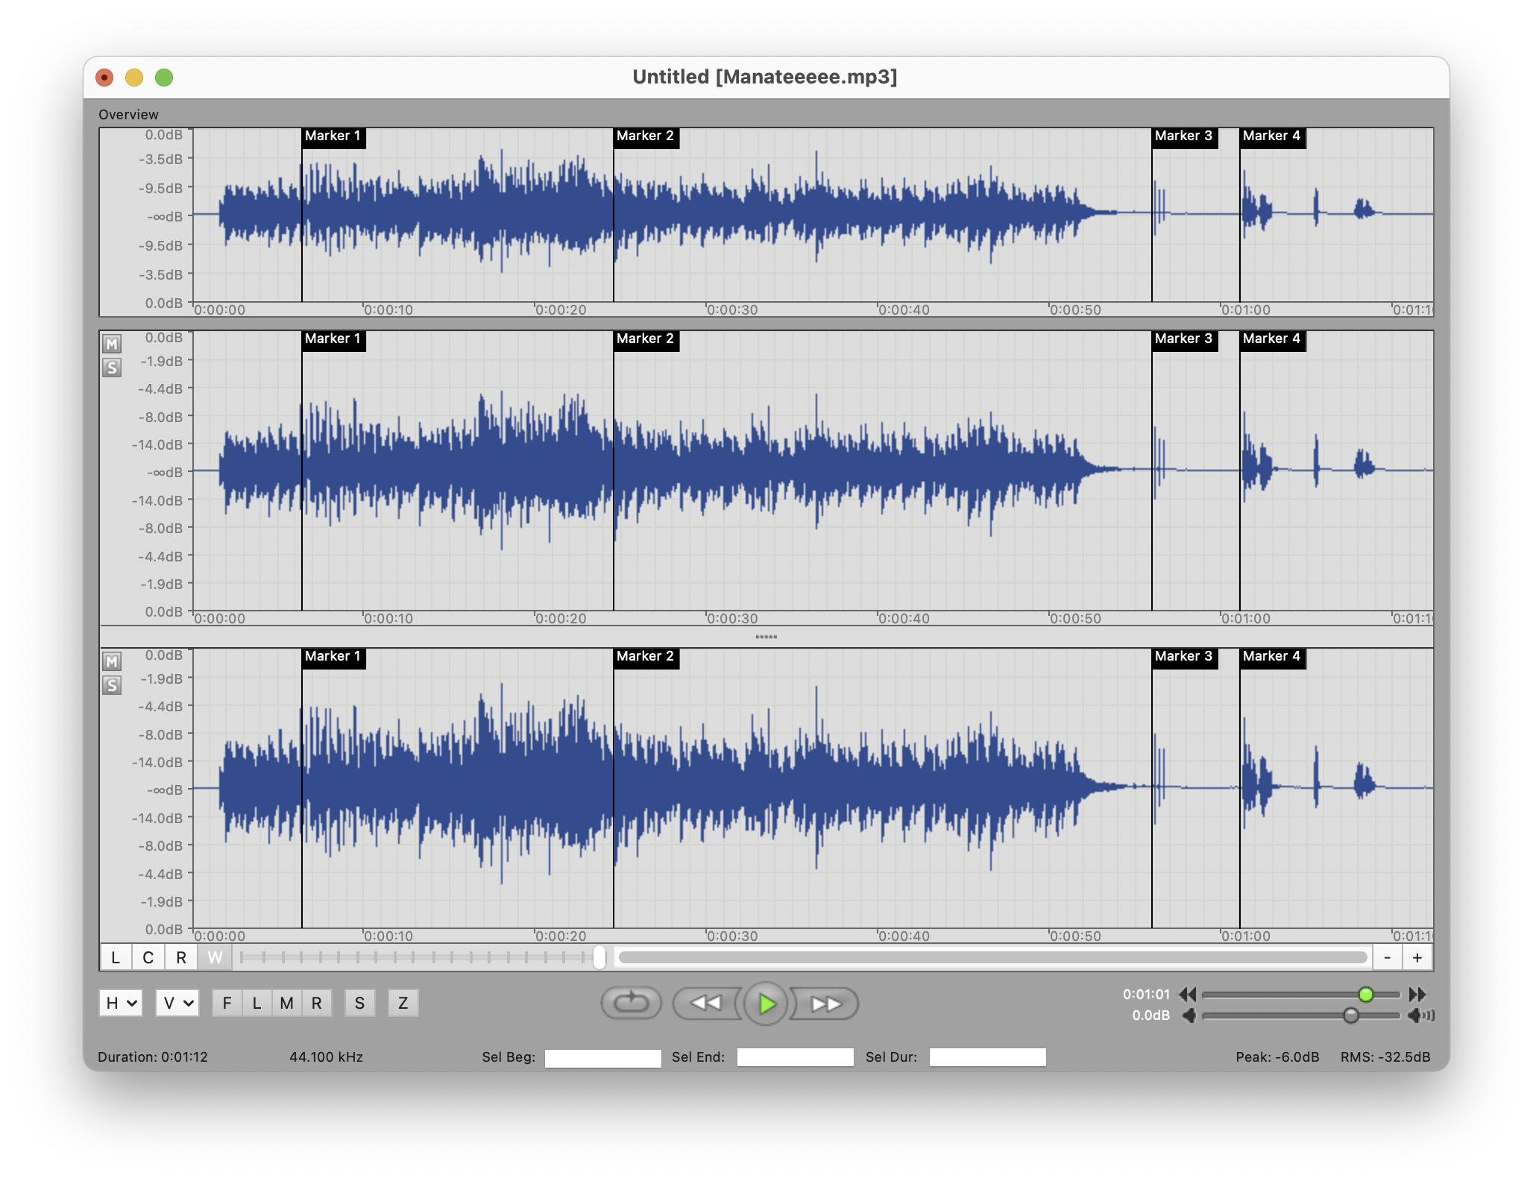Viewport: 1533px width, 1181px height.
Task: Select Marker 2 in the overview
Action: coord(646,136)
